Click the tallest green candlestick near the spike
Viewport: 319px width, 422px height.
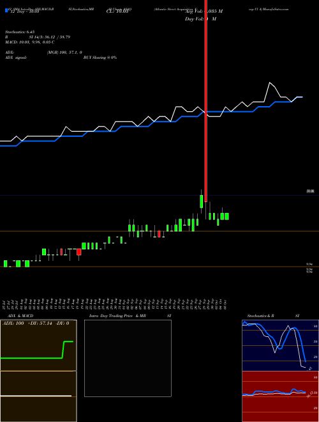point(201,201)
